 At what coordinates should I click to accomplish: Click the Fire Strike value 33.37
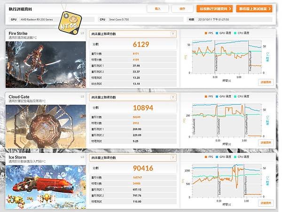pos(136,72)
